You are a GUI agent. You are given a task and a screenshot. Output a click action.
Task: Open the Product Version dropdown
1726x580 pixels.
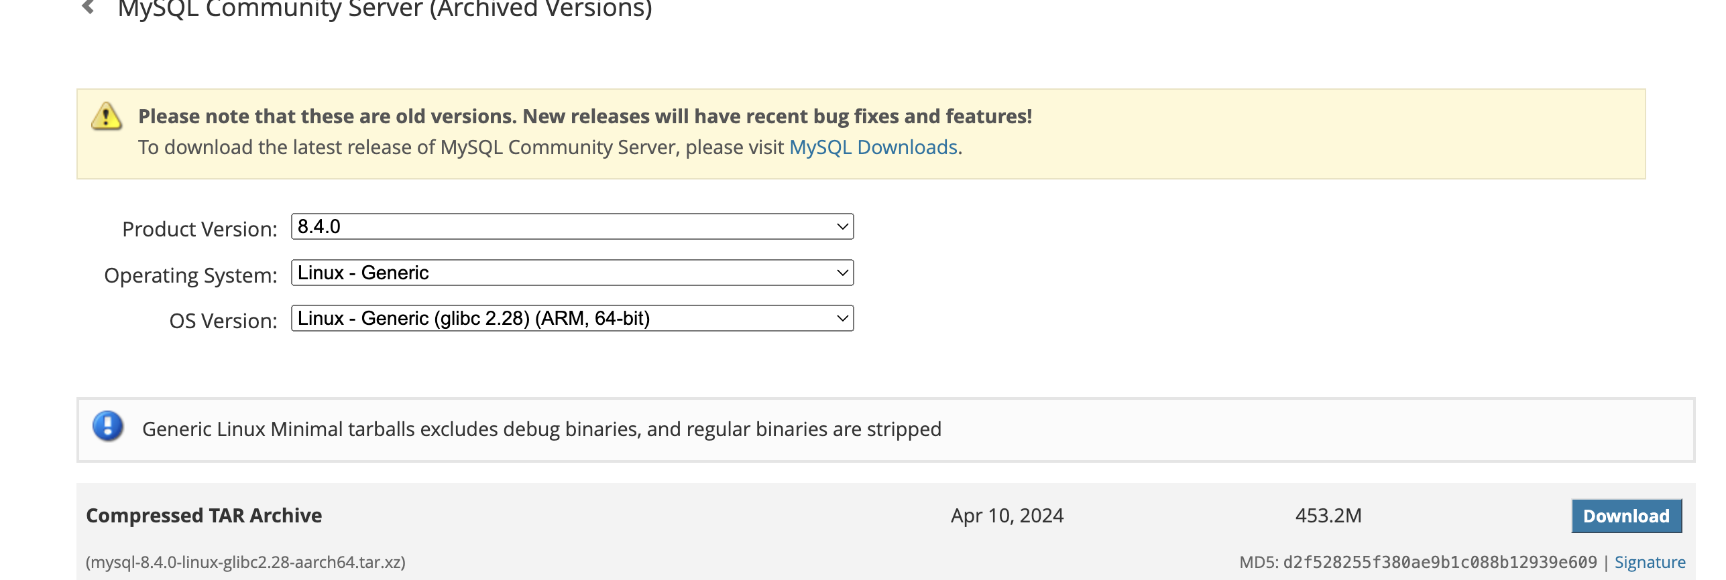[x=572, y=227]
